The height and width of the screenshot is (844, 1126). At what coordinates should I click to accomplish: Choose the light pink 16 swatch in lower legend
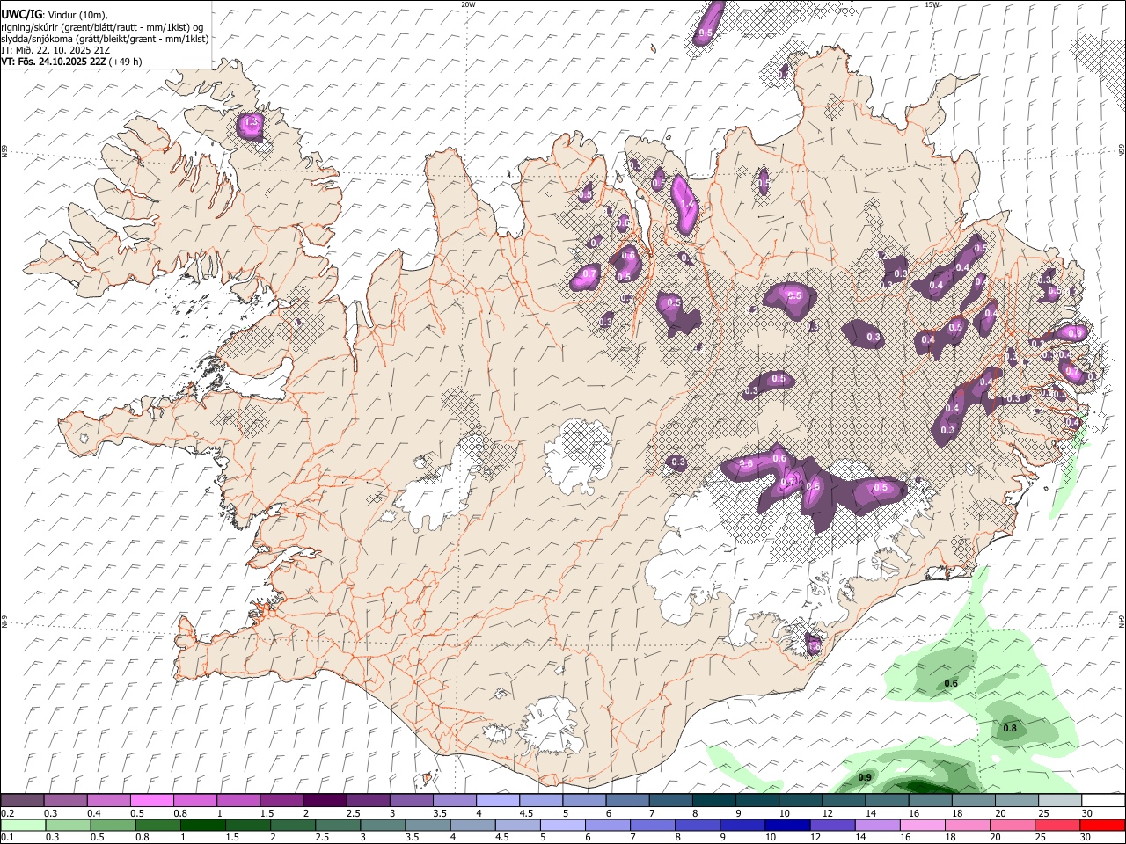(x=921, y=825)
